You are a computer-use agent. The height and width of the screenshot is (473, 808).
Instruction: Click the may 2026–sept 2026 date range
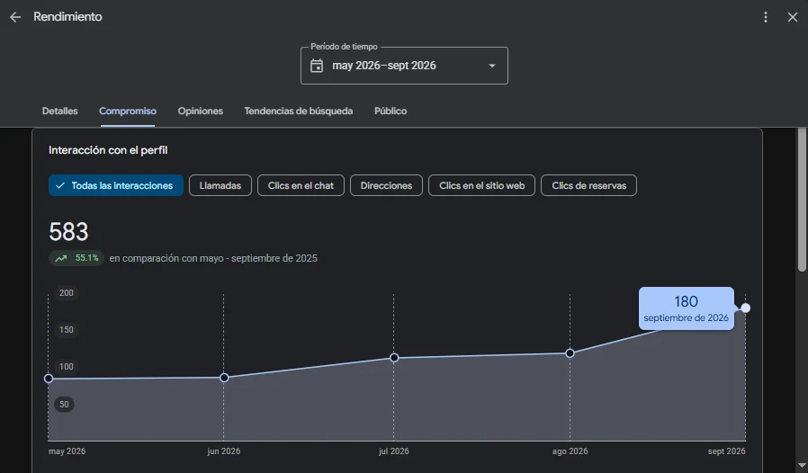(384, 66)
